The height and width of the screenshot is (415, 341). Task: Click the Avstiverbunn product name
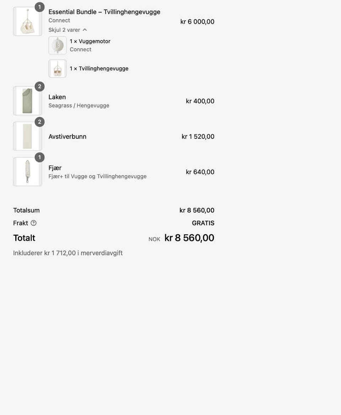[x=67, y=137]
